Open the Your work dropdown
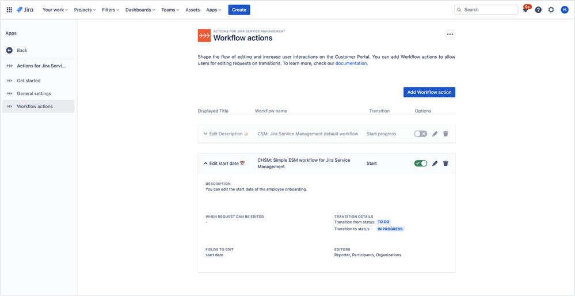The image size is (575, 296). 55,10
